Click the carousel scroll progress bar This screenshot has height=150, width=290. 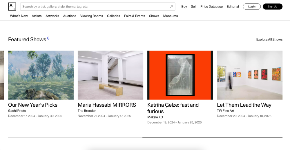(145, 137)
